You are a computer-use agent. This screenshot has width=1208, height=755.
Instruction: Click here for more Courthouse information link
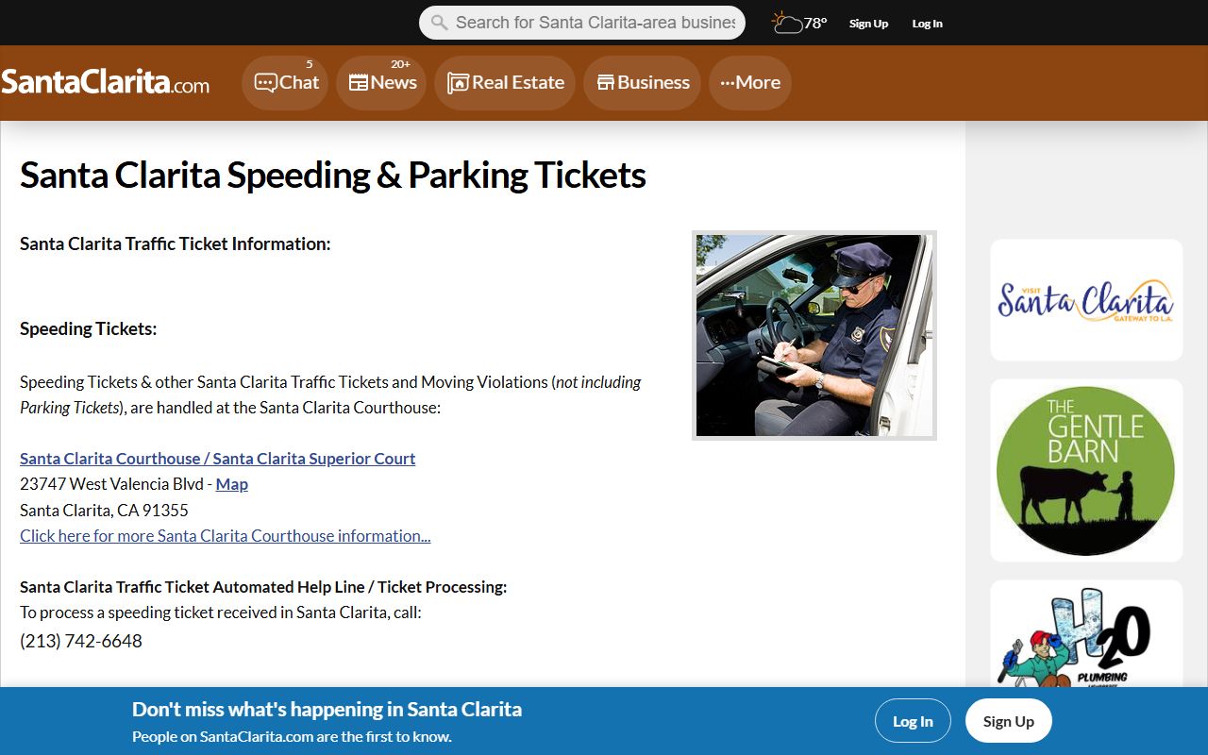click(x=226, y=536)
